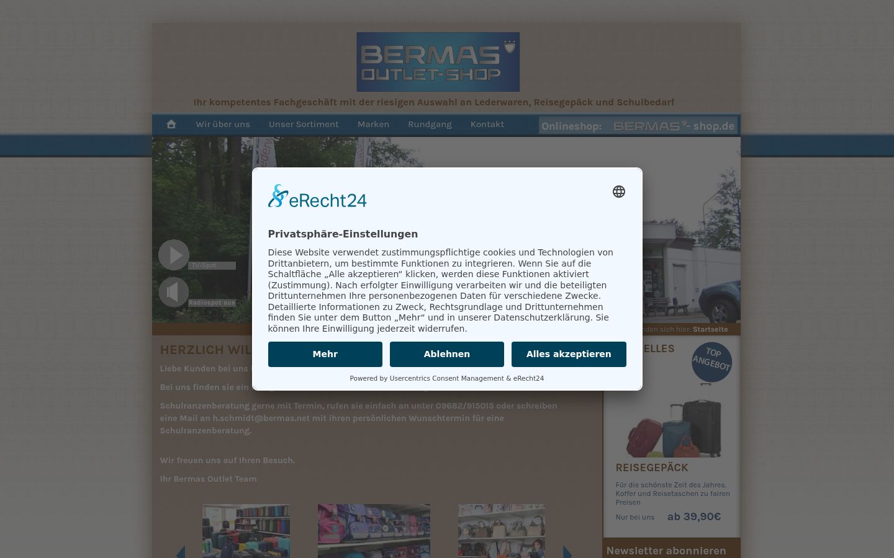Click the Powered by Usercentrics text
894x558 pixels.
[x=447, y=378]
